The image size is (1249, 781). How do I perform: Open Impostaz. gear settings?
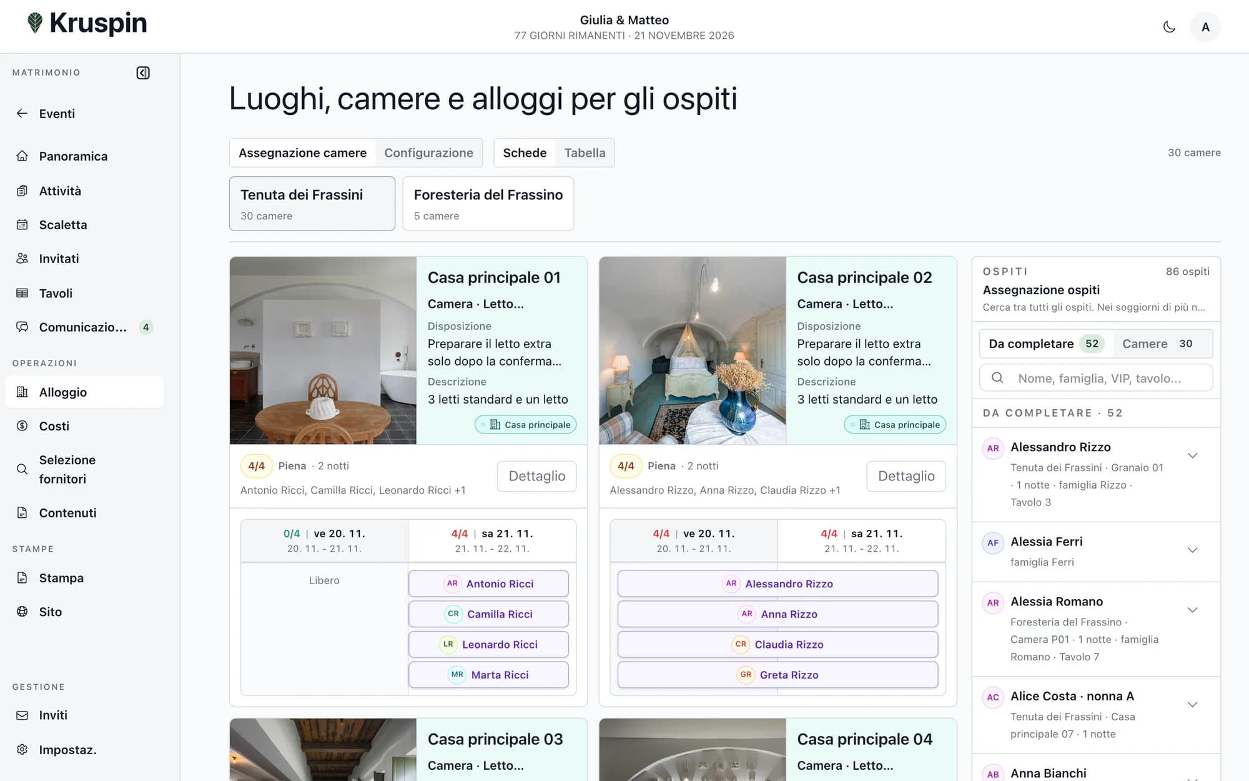pyautogui.click(x=84, y=750)
